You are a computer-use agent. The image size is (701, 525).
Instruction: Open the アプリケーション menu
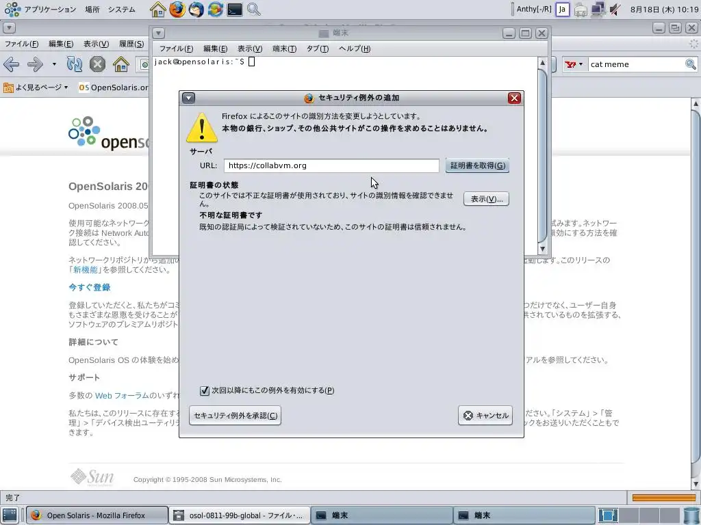[50, 10]
